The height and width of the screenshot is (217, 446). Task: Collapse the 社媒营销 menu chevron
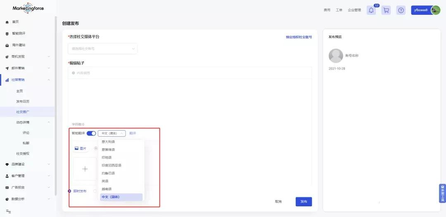(x=49, y=80)
